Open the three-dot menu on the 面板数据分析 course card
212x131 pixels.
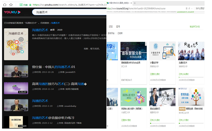146,44
